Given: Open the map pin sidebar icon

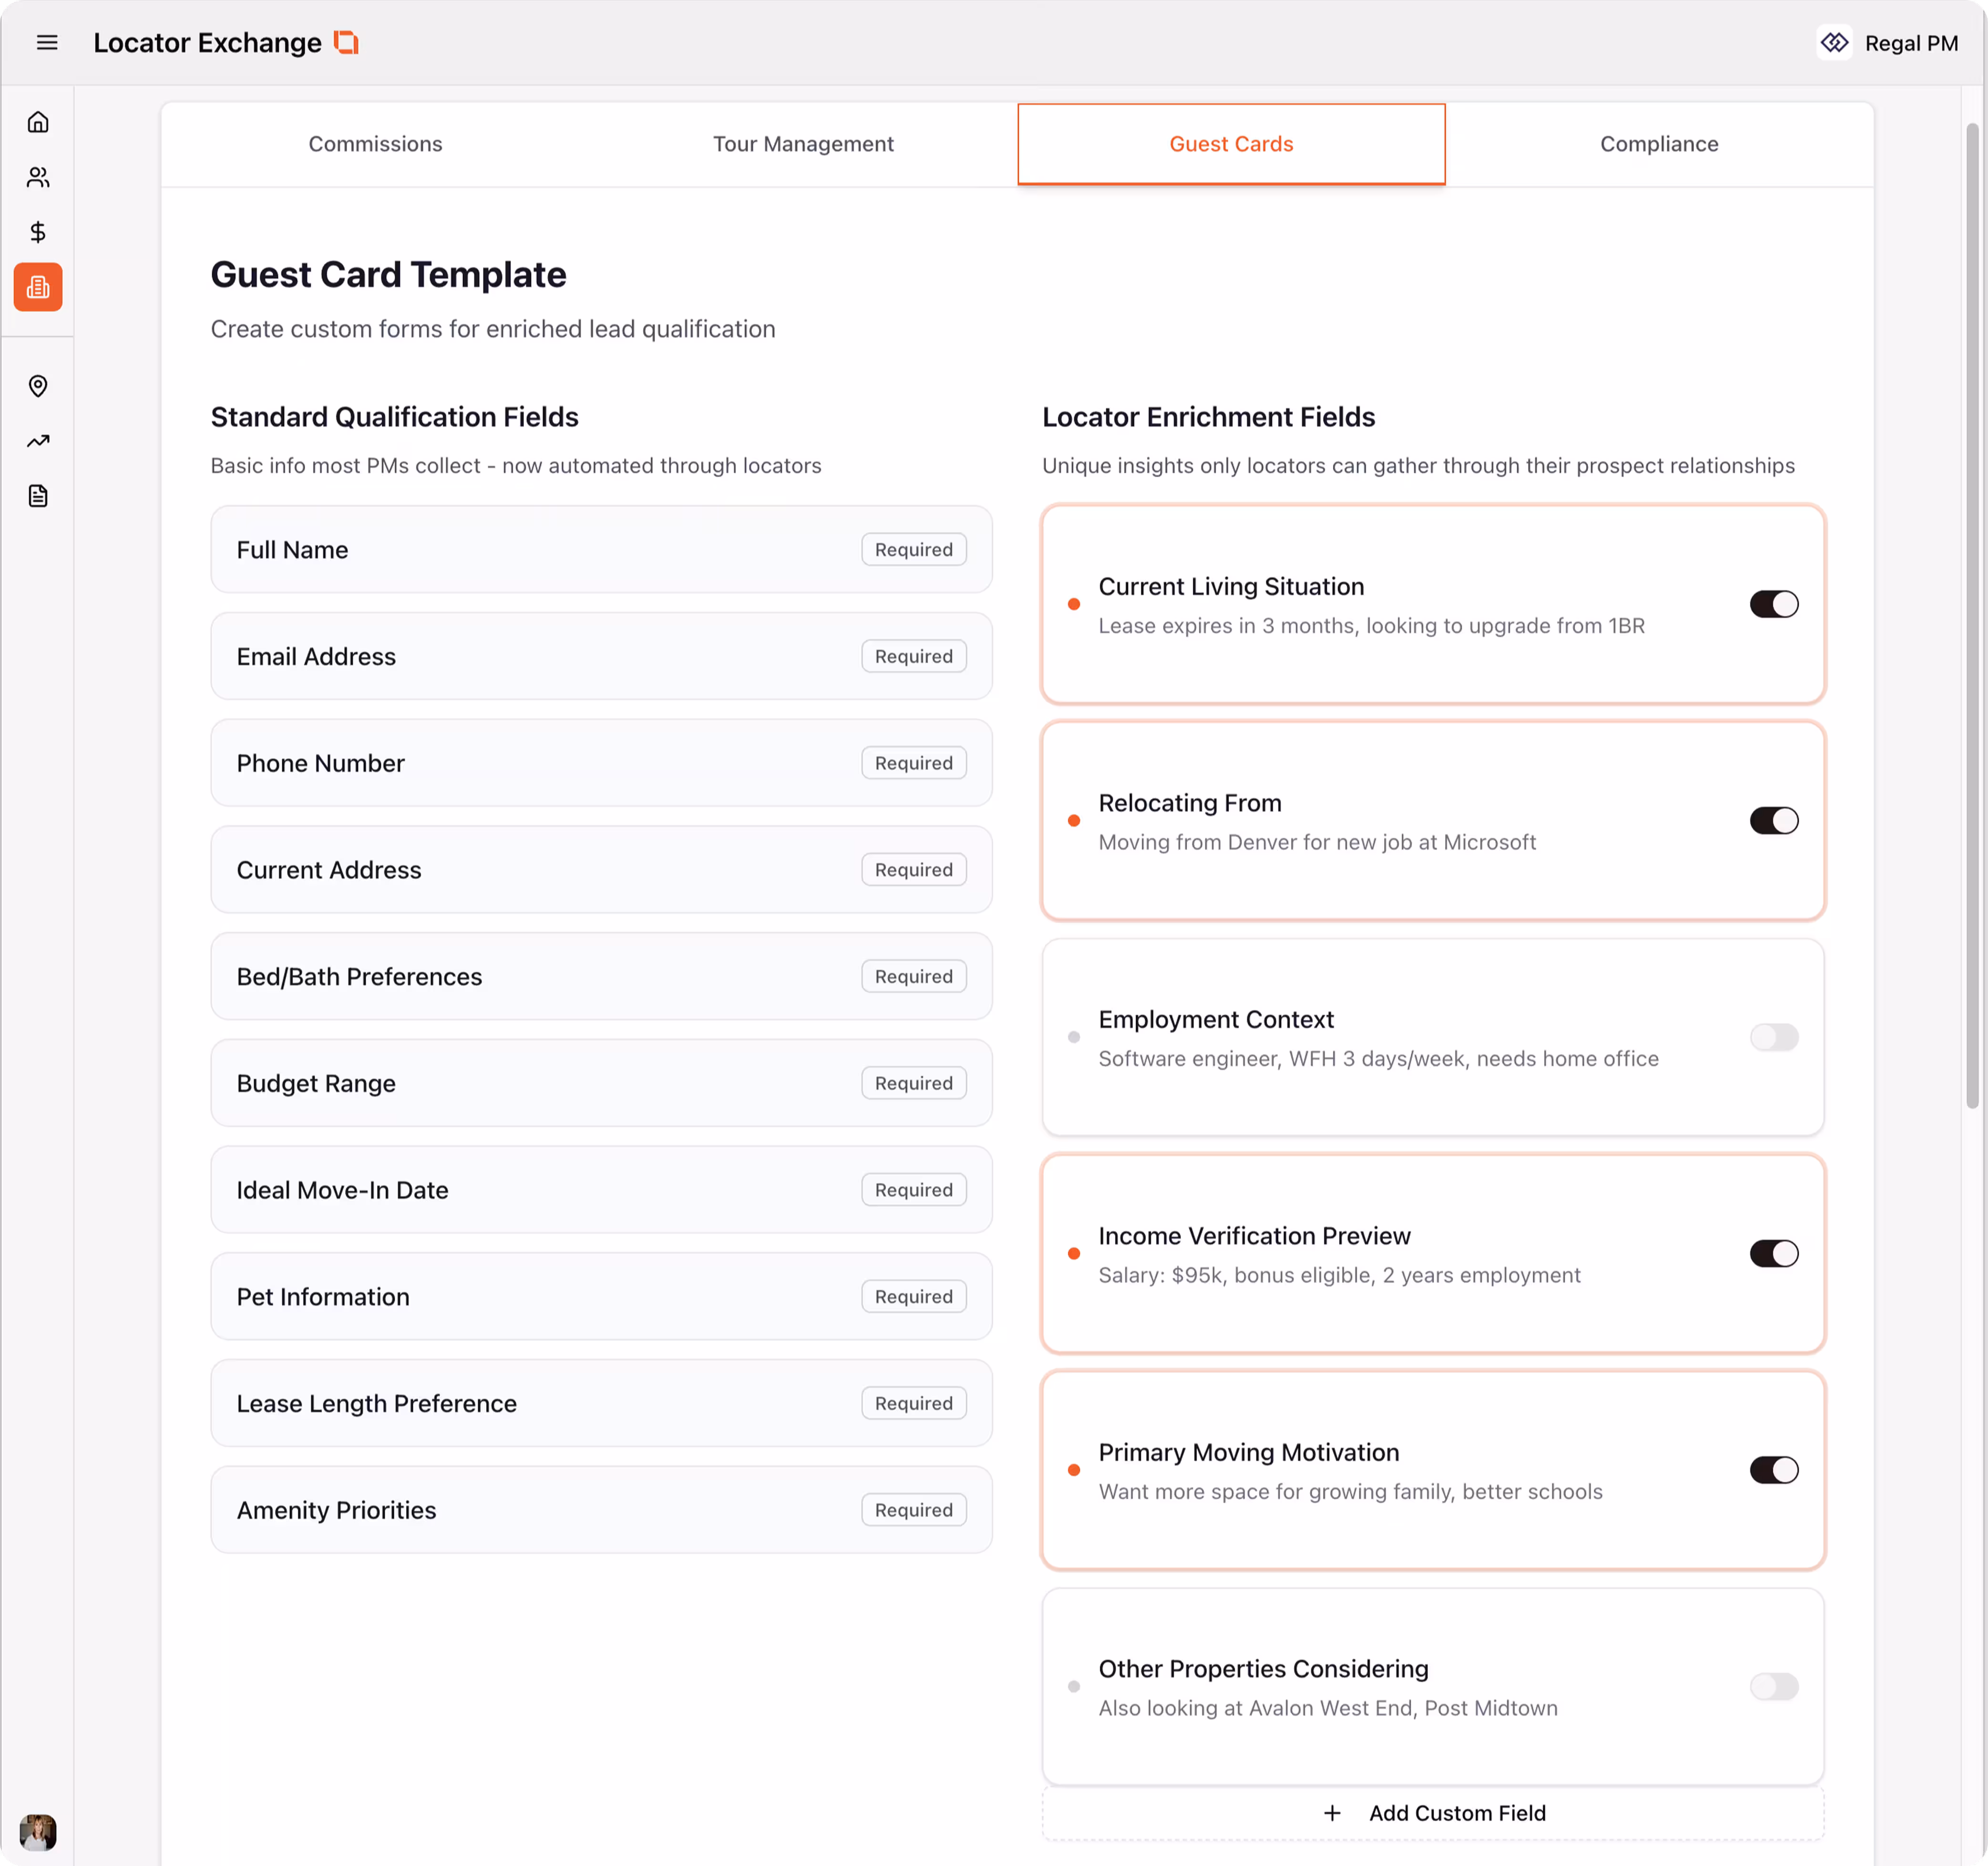Looking at the screenshot, I should pyautogui.click(x=38, y=386).
